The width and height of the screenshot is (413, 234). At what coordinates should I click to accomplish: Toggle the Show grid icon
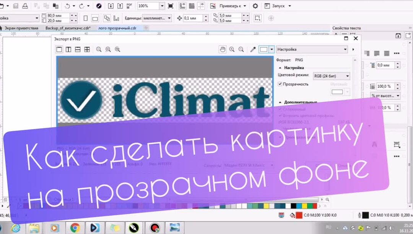(x=192, y=6)
